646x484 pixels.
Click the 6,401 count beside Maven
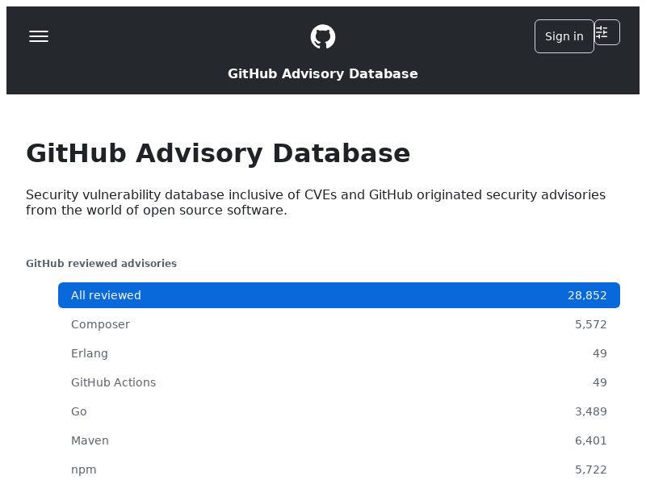click(591, 440)
